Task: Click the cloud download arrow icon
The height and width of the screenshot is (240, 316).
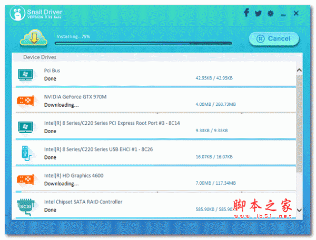Action: coord(34,37)
